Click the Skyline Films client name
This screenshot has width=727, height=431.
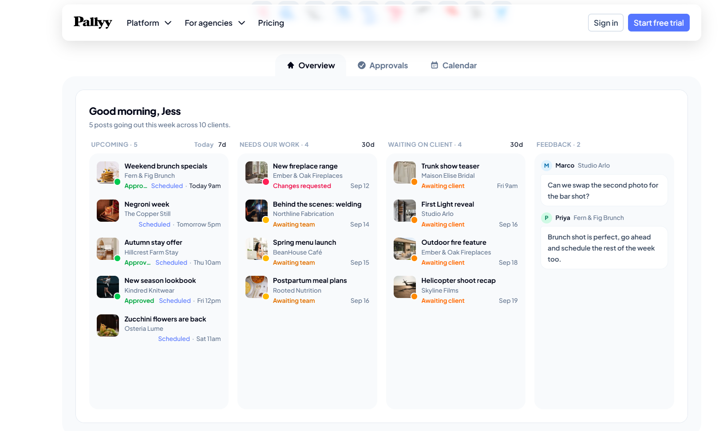pyautogui.click(x=440, y=290)
